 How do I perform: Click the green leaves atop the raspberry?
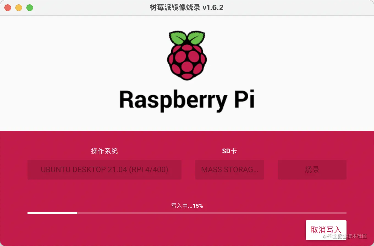tap(187, 38)
